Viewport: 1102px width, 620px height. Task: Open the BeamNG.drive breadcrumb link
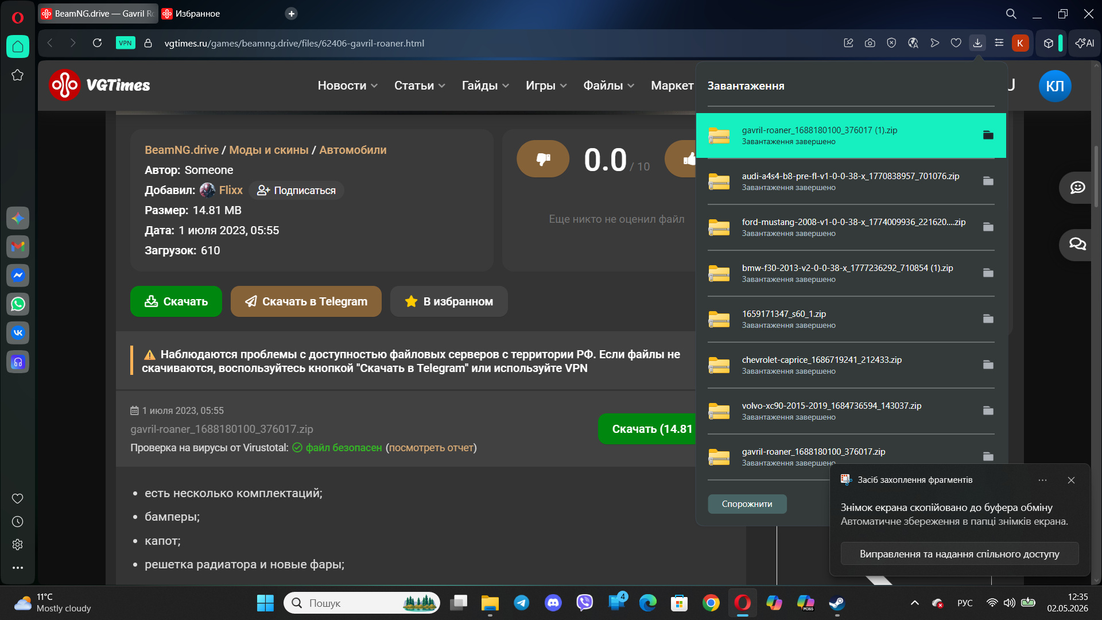pos(181,150)
